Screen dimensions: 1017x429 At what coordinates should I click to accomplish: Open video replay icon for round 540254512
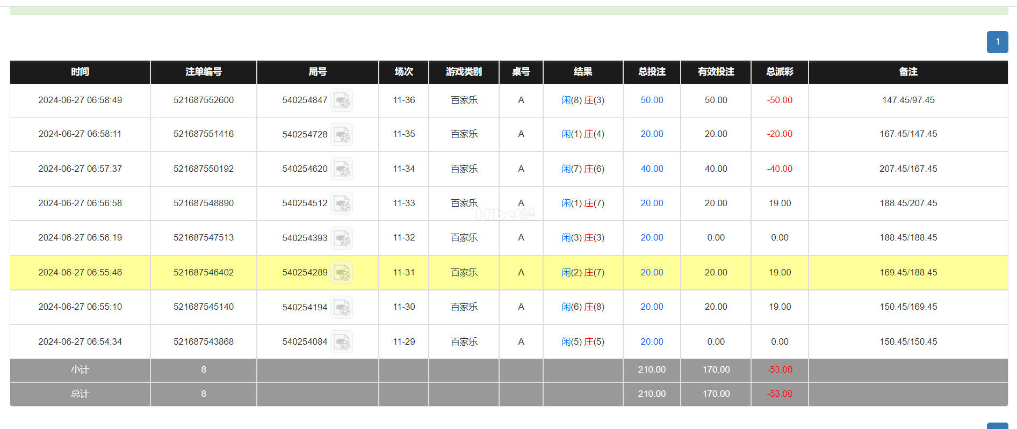click(342, 203)
